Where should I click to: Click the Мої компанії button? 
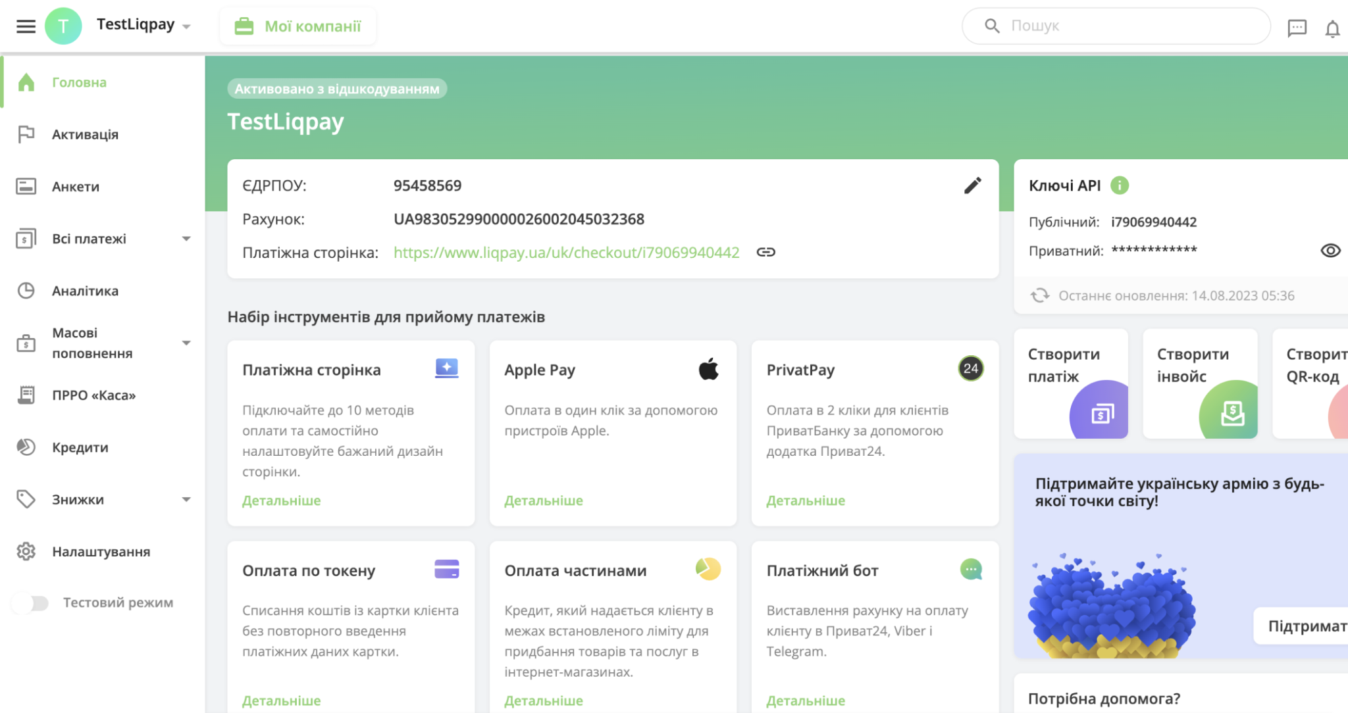(298, 26)
